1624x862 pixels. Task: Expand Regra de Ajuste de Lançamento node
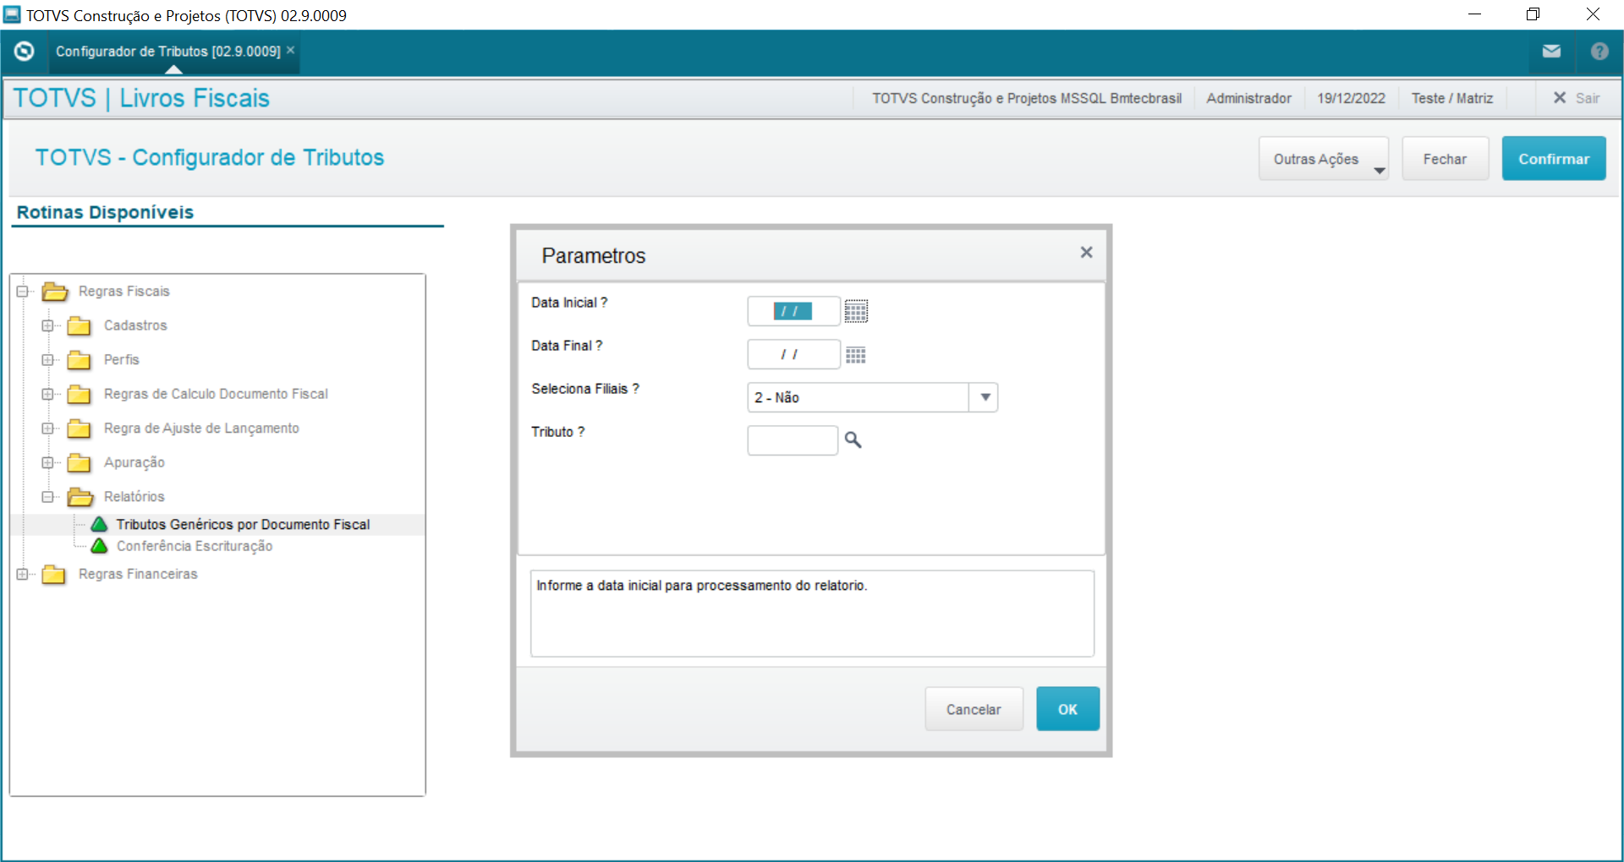click(47, 428)
